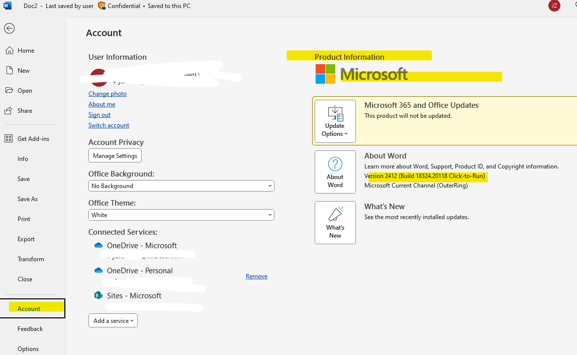Viewport: 577px width, 355px height.
Task: Expand the Office Background dropdown
Action: point(181,186)
